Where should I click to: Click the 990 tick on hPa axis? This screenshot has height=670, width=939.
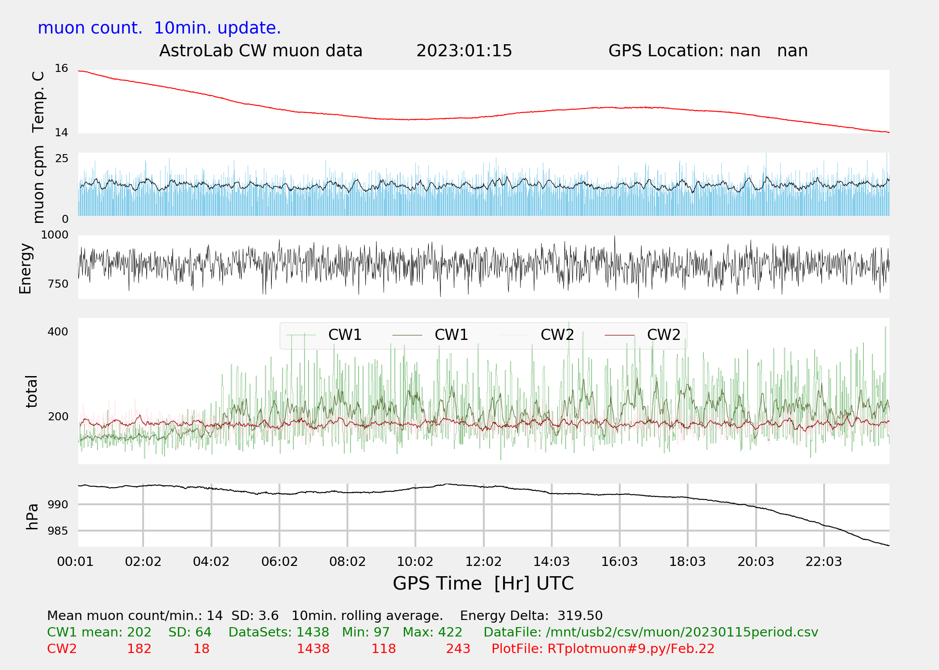[x=58, y=505]
